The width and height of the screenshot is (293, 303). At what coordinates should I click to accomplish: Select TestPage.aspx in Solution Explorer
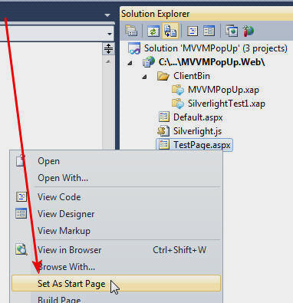(x=202, y=145)
